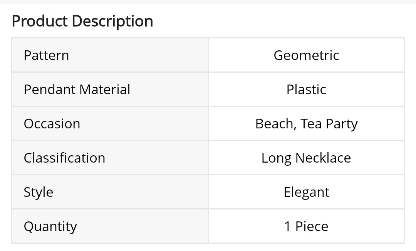The width and height of the screenshot is (416, 251).
Task: Click the word Material in Pendant Material
Action: [x=104, y=90]
